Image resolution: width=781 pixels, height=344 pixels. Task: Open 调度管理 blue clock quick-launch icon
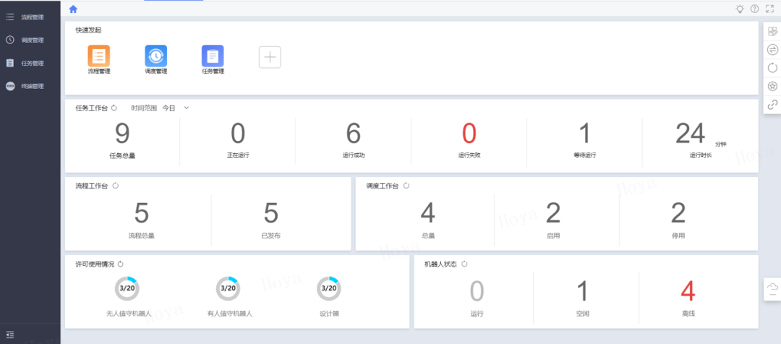coord(155,56)
